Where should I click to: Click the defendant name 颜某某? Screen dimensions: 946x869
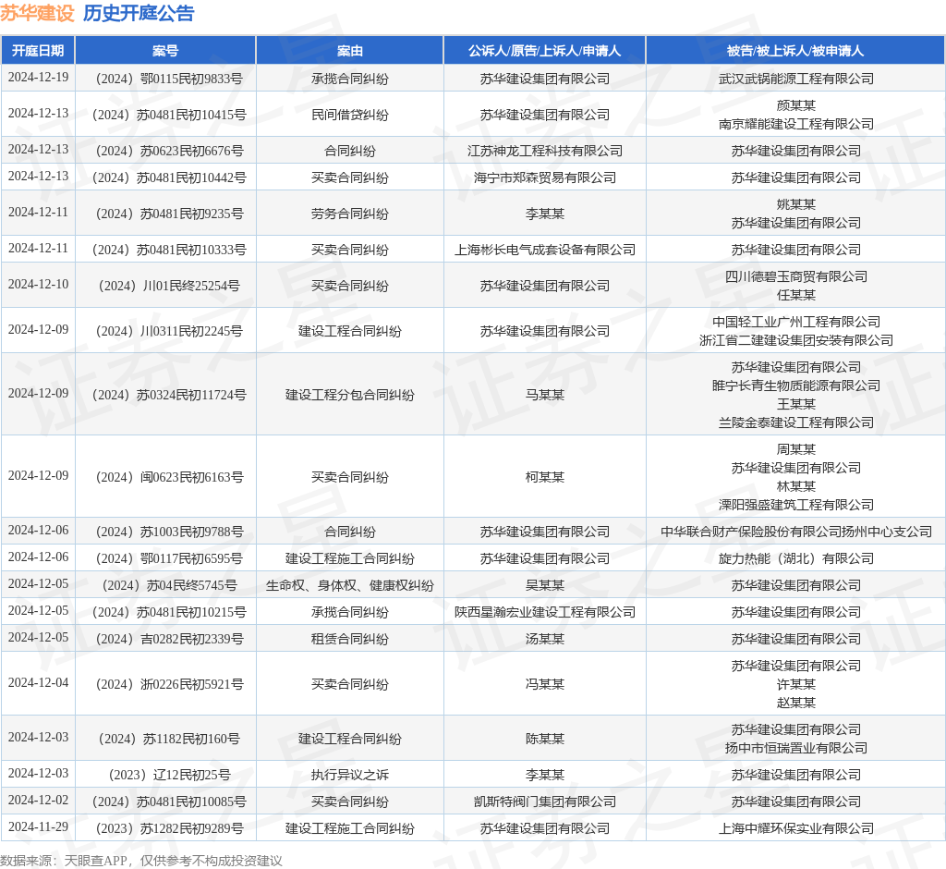click(796, 105)
